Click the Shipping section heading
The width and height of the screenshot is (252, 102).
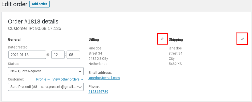176,39
